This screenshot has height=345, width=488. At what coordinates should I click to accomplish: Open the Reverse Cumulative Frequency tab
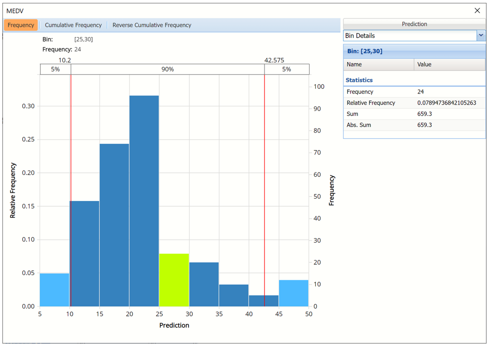tap(152, 25)
